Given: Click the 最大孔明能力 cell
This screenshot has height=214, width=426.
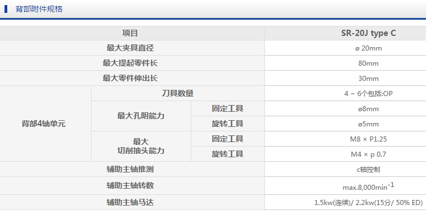Looking at the screenshot, I should (x=141, y=116).
